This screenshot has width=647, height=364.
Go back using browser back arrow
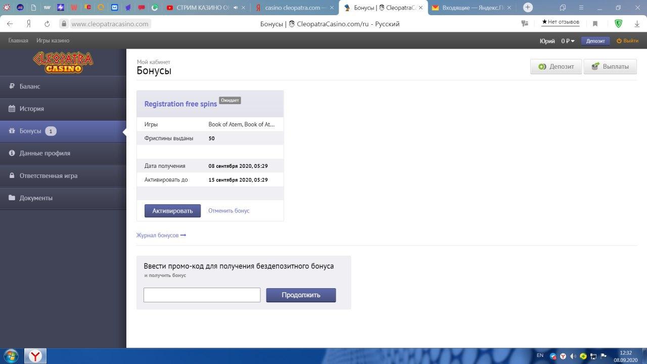pyautogui.click(x=10, y=24)
